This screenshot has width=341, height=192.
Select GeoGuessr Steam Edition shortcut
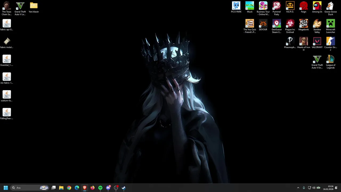coord(277,26)
